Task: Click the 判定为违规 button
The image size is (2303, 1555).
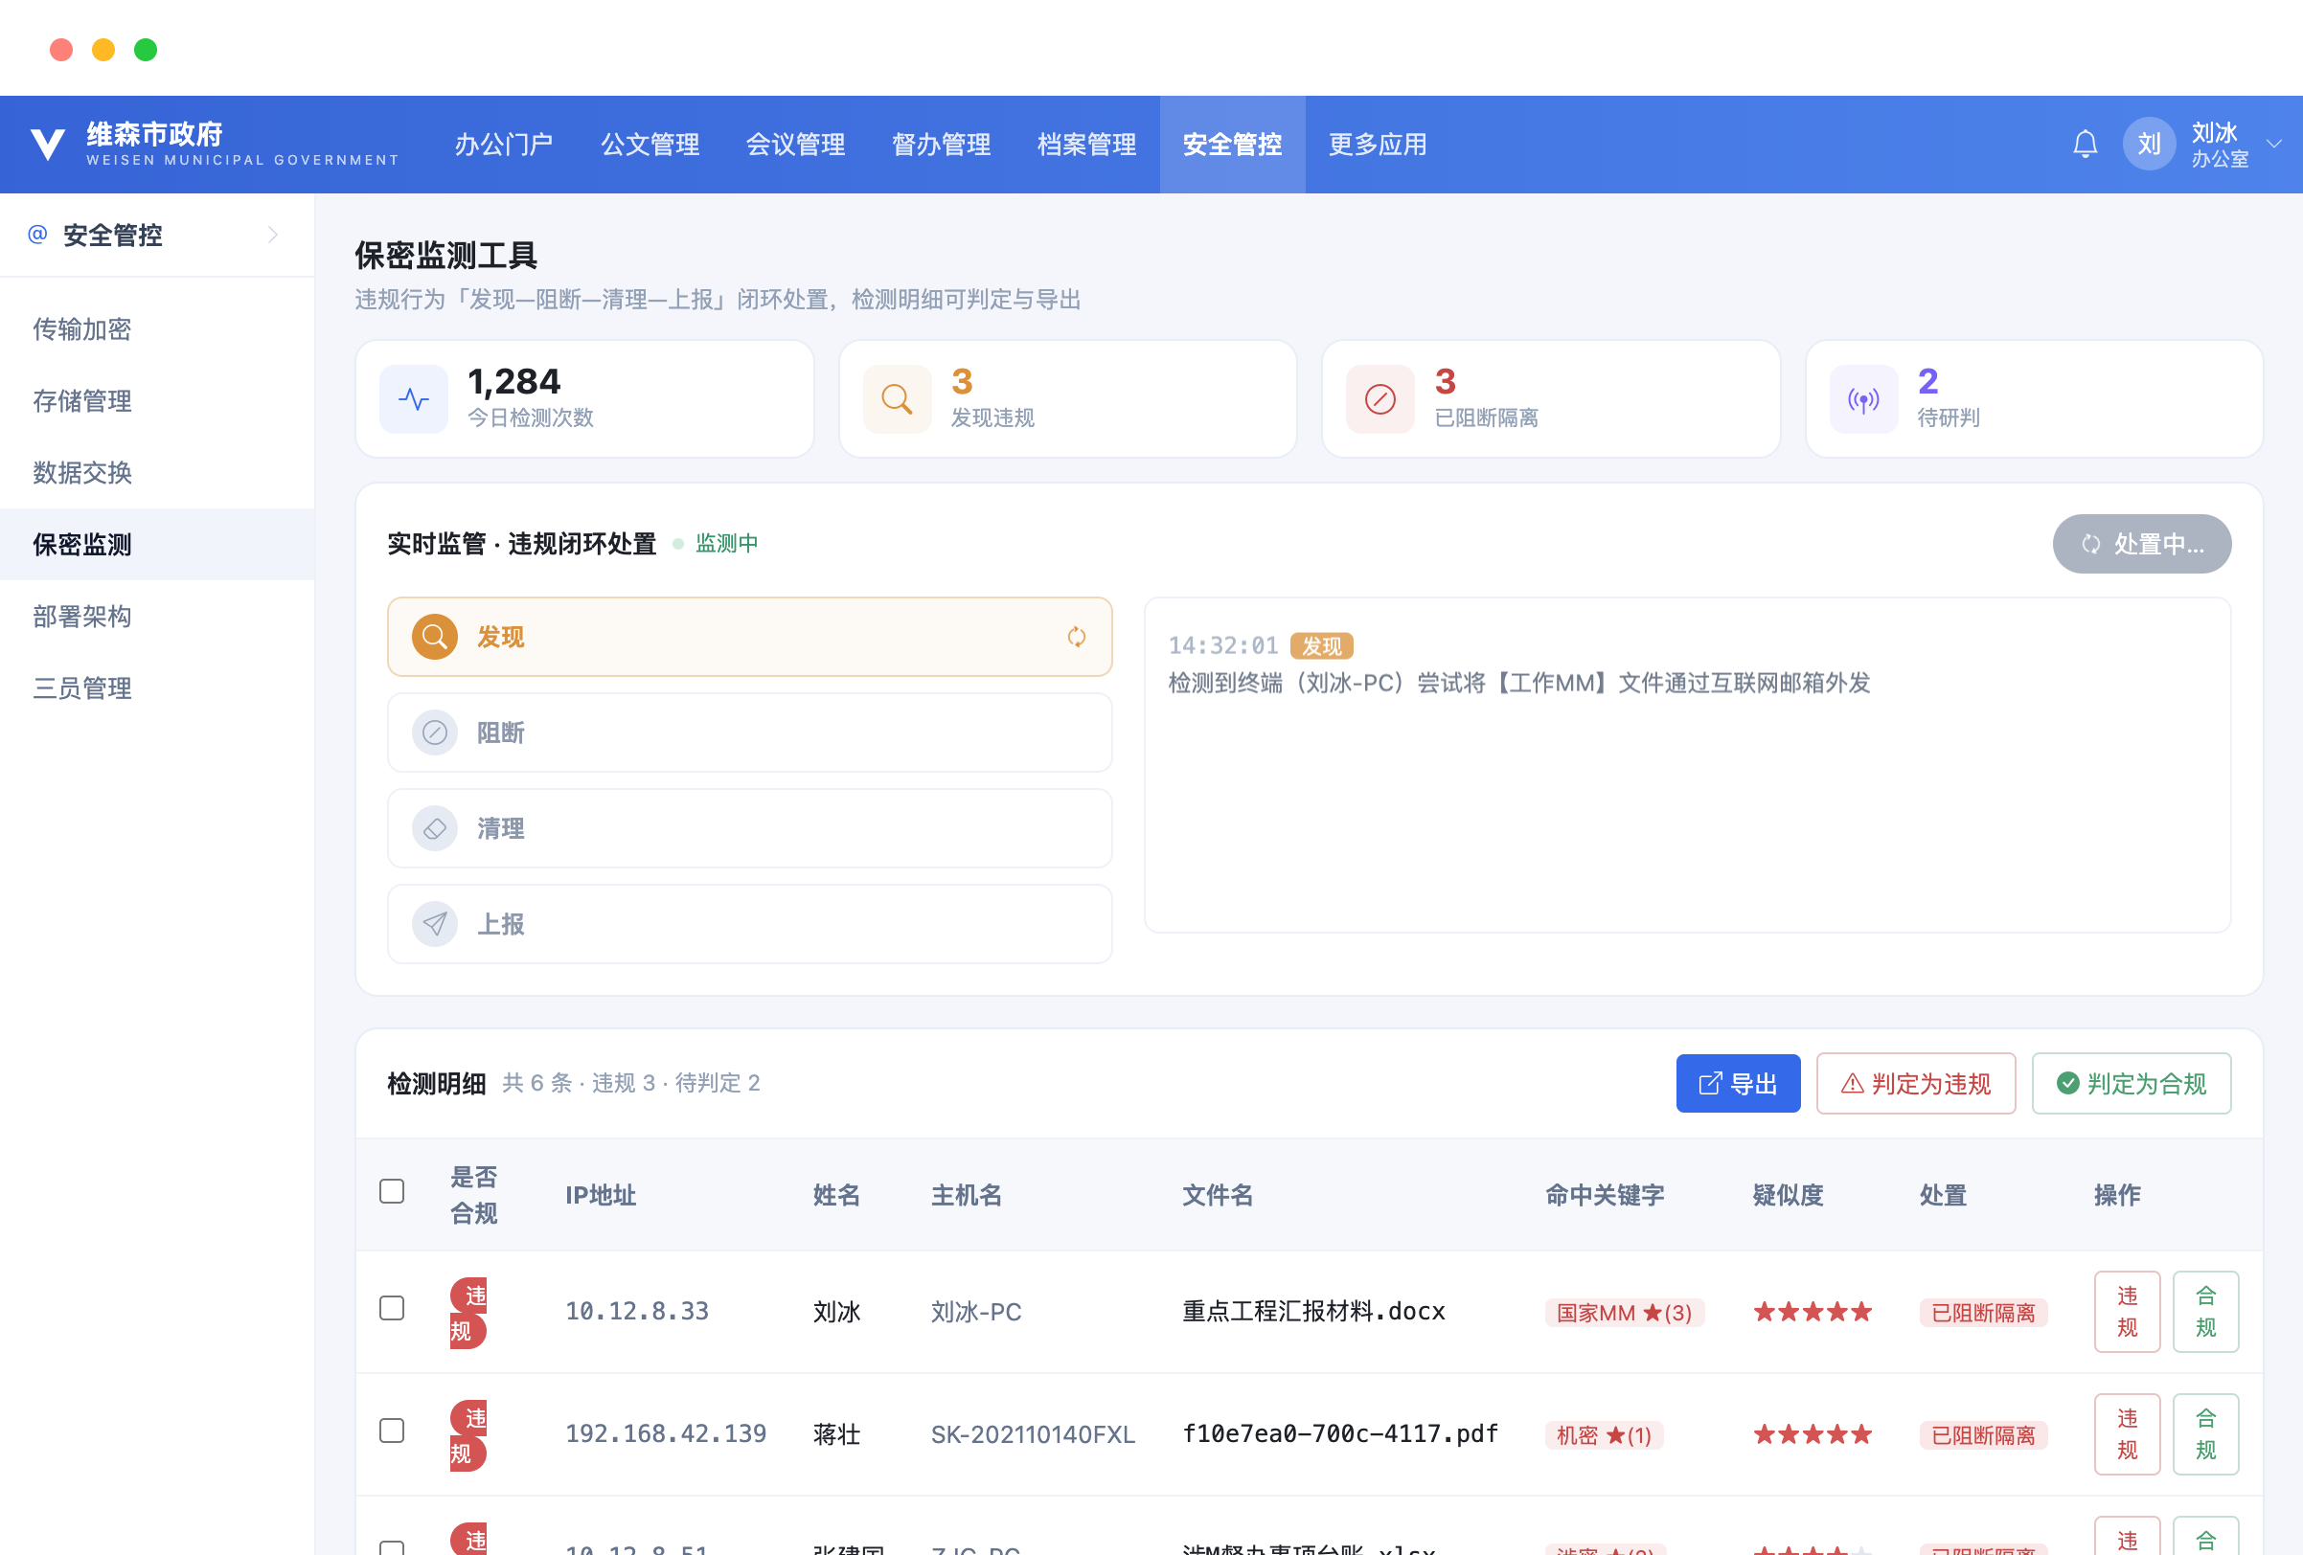Action: coord(1916,1084)
